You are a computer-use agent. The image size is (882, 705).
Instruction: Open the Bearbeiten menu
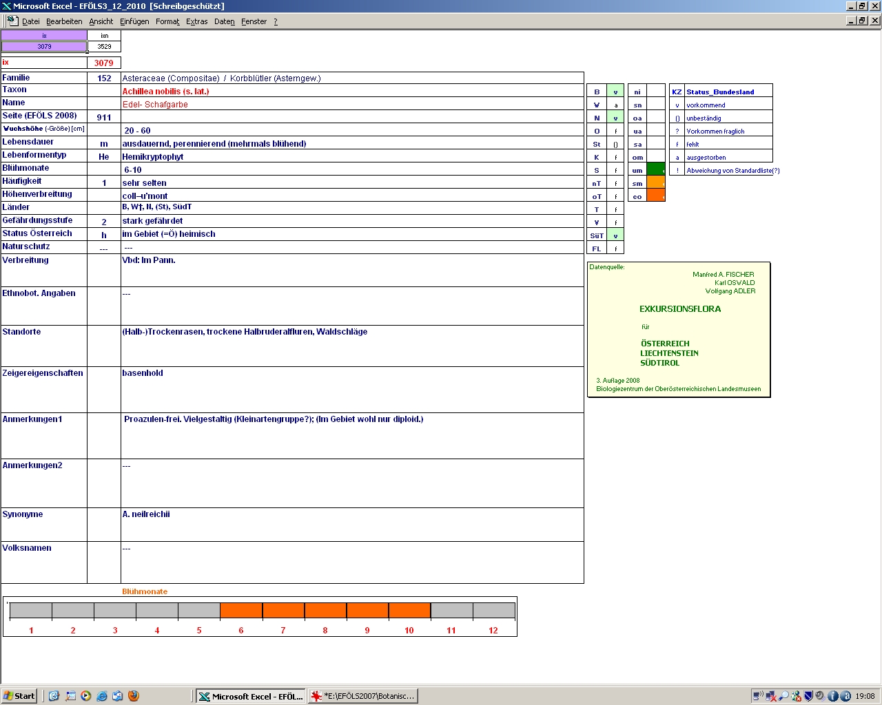point(64,21)
